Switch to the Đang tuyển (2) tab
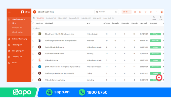 pos(74,18)
